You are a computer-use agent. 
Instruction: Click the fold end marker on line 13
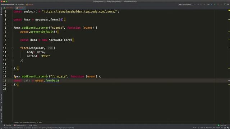coord(13,60)
